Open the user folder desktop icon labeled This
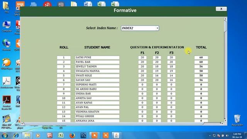This screenshot has width=247, height=139. [x=6, y=7]
